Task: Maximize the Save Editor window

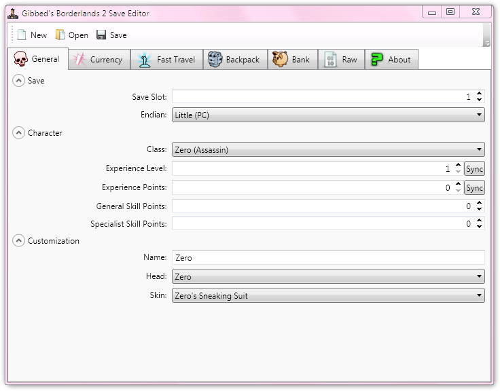Action: coord(450,12)
